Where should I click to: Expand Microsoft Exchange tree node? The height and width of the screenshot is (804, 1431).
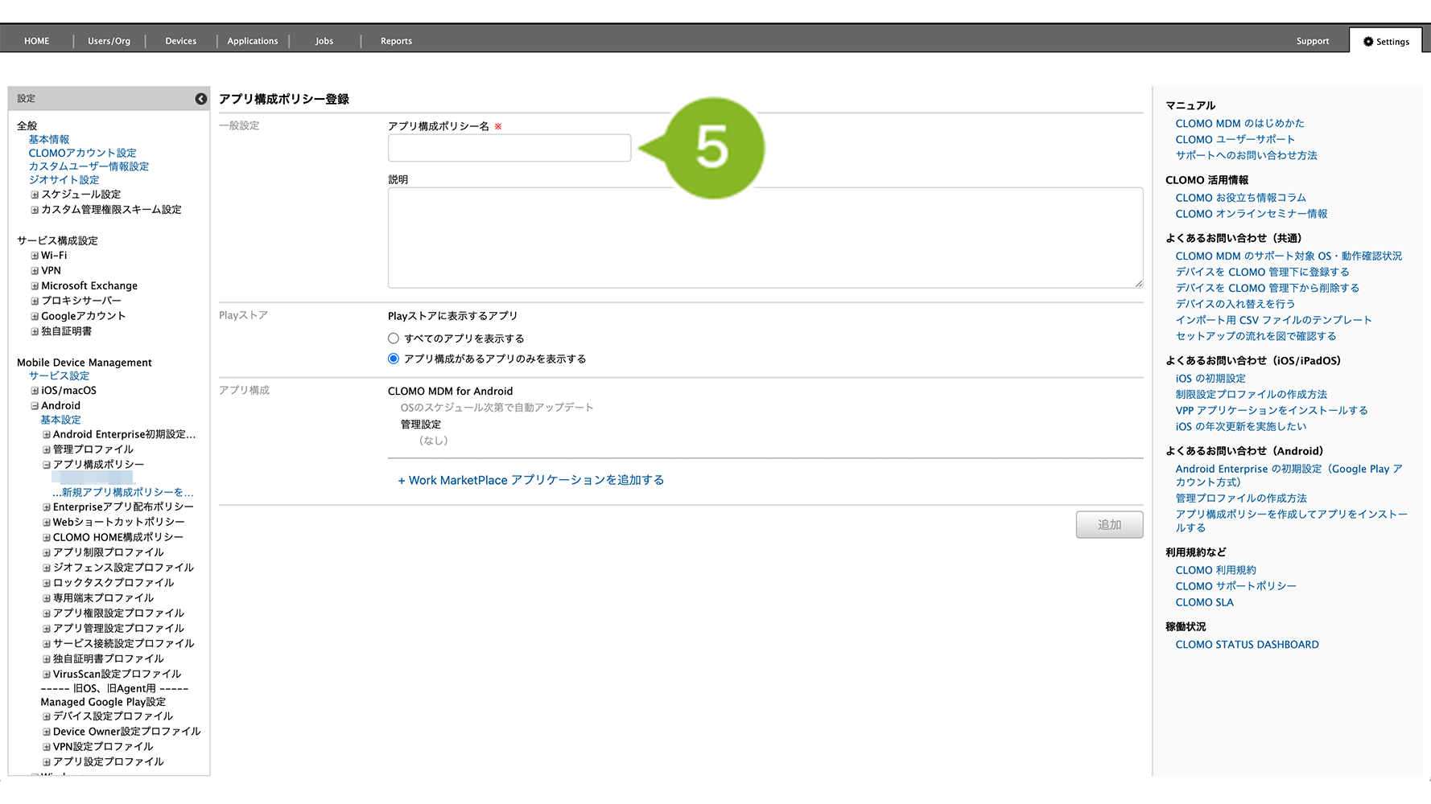pos(35,286)
